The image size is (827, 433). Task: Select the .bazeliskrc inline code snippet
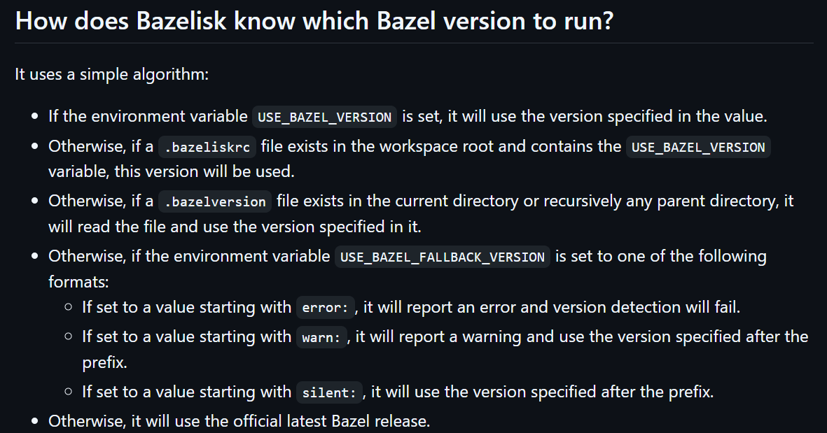point(207,147)
